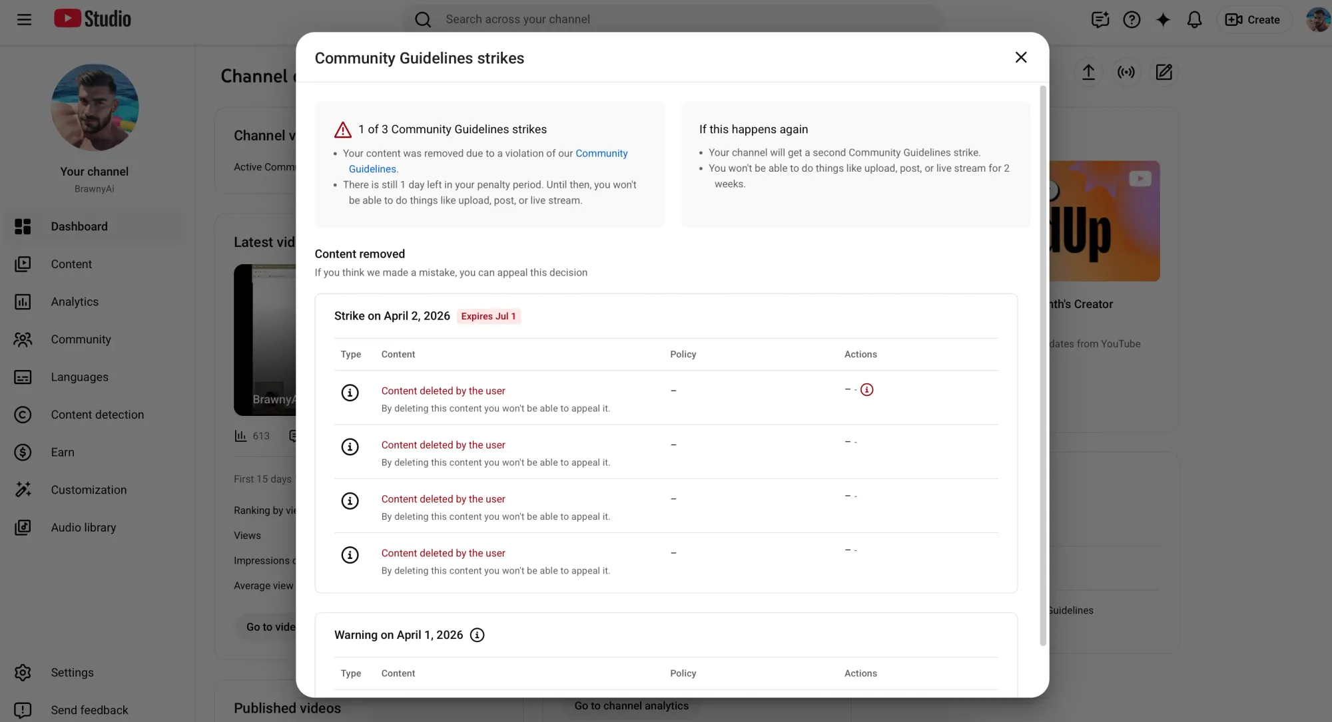
Task: Open the notifications bell
Action: point(1194,19)
